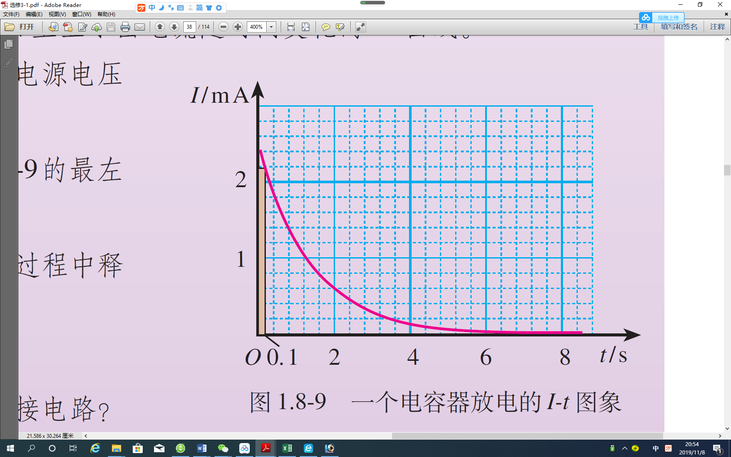
Task: Click the vertical scrollbar thumb
Action: coord(727,170)
